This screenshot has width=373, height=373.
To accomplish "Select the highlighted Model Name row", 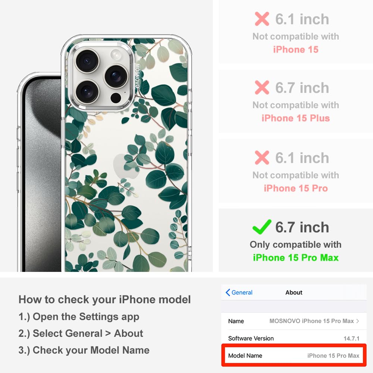I will (294, 355).
